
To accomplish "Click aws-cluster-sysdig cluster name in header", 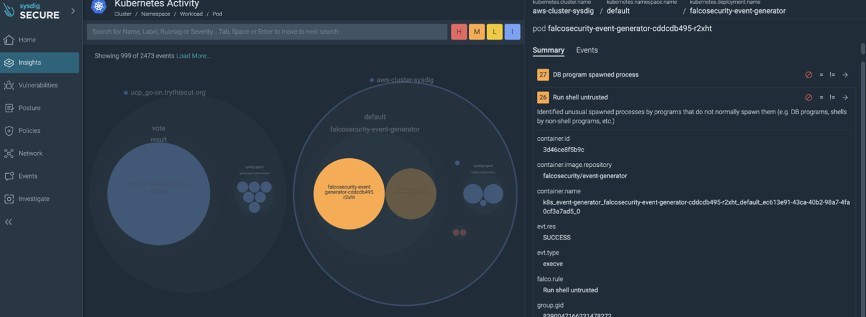I will pos(563,11).
